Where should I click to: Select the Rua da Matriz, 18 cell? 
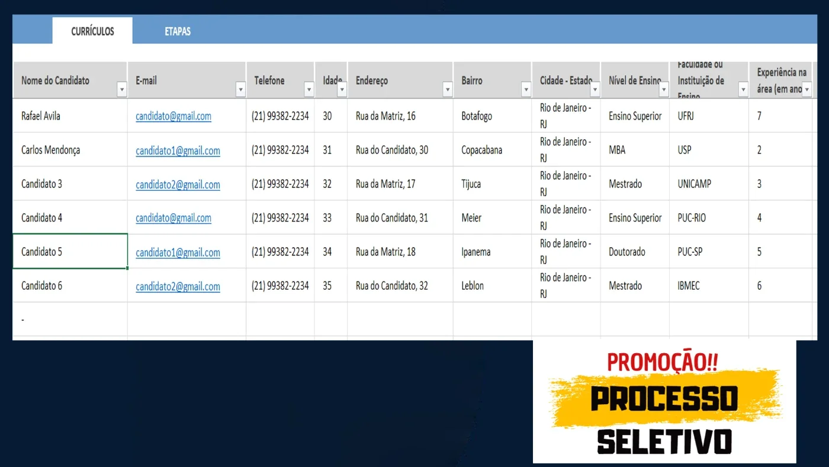(x=400, y=251)
